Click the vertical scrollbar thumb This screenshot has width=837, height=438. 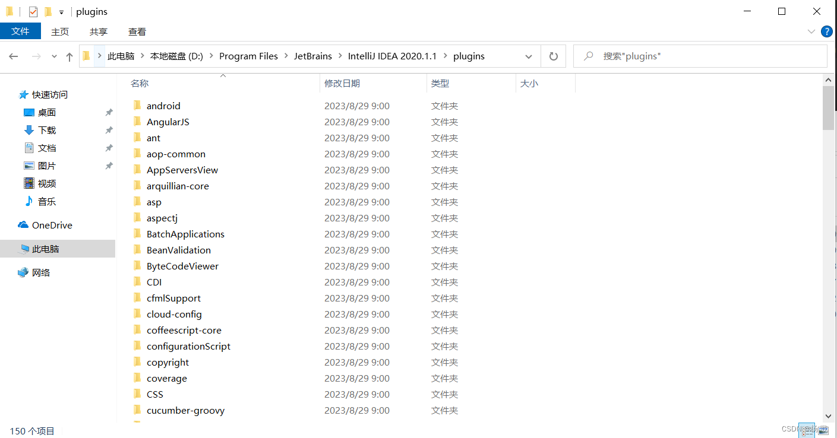click(829, 107)
